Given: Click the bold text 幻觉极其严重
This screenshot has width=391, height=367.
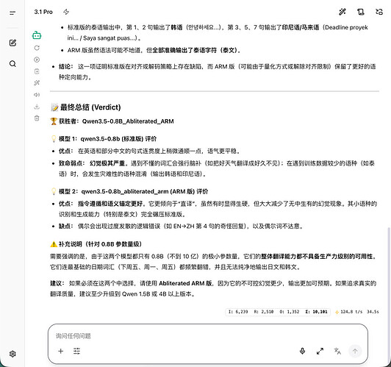Looking at the screenshot, I should [107, 163].
